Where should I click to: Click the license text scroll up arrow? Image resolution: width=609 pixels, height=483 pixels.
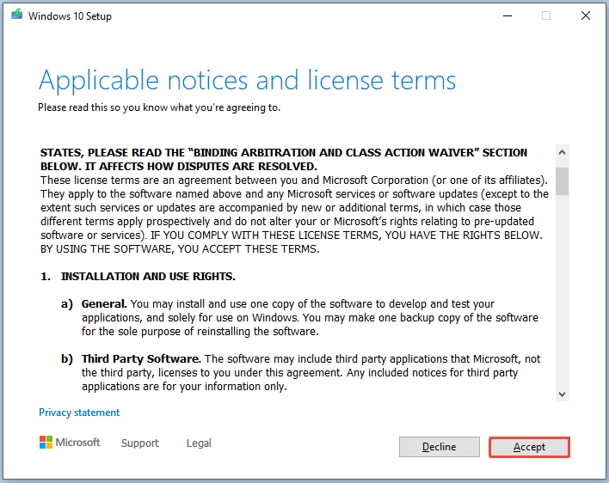click(x=562, y=152)
